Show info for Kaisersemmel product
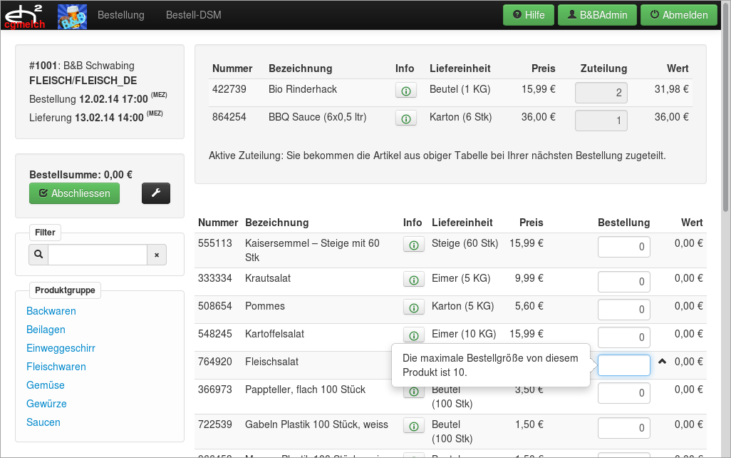Viewport: 731px width, 458px height. 413,245
